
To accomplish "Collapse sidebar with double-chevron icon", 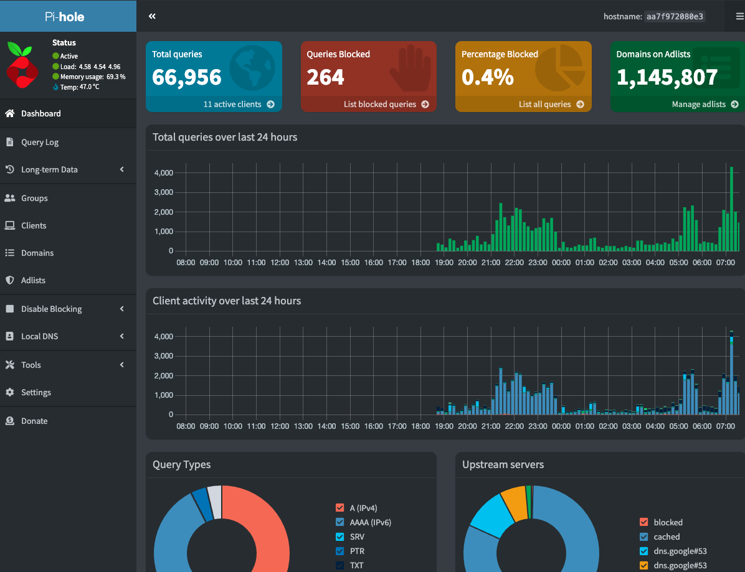I will coord(152,16).
